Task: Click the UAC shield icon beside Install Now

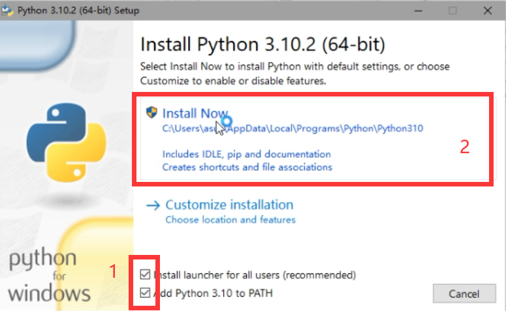Action: click(x=151, y=113)
